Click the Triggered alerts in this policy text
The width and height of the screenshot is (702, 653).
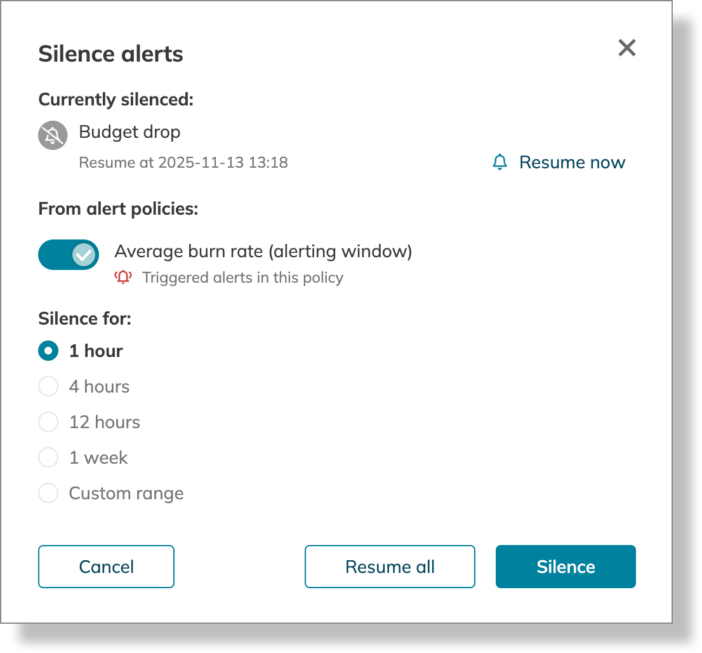242,278
